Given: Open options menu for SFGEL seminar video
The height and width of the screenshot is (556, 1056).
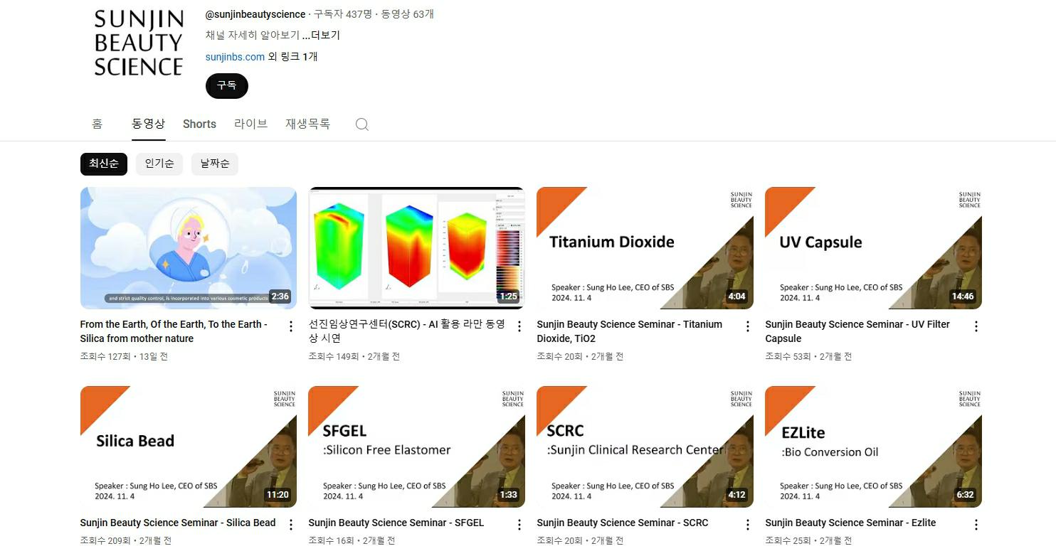Looking at the screenshot, I should [519, 525].
